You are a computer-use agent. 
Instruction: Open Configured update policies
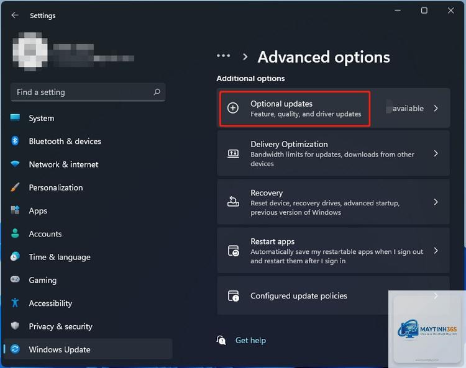pos(333,295)
